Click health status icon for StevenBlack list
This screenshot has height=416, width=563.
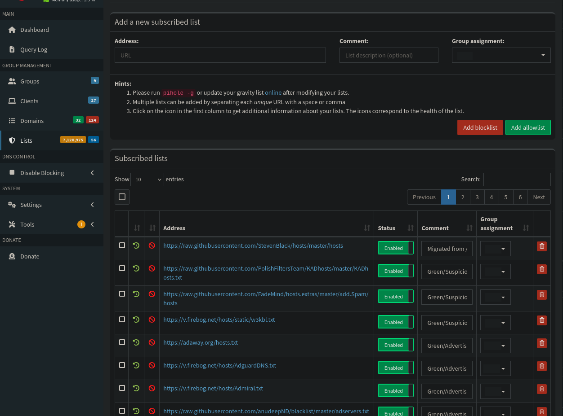tap(136, 245)
